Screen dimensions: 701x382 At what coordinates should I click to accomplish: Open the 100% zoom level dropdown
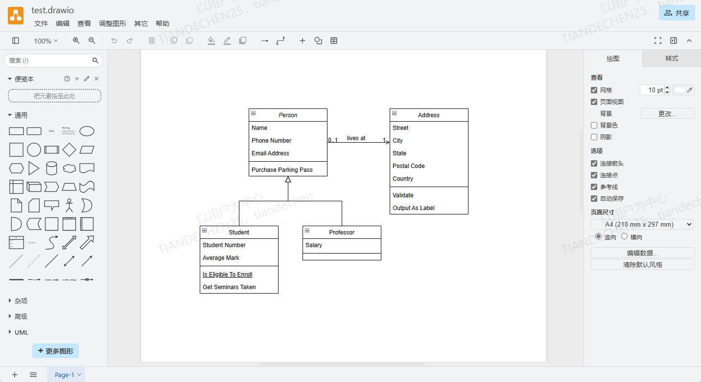point(46,41)
